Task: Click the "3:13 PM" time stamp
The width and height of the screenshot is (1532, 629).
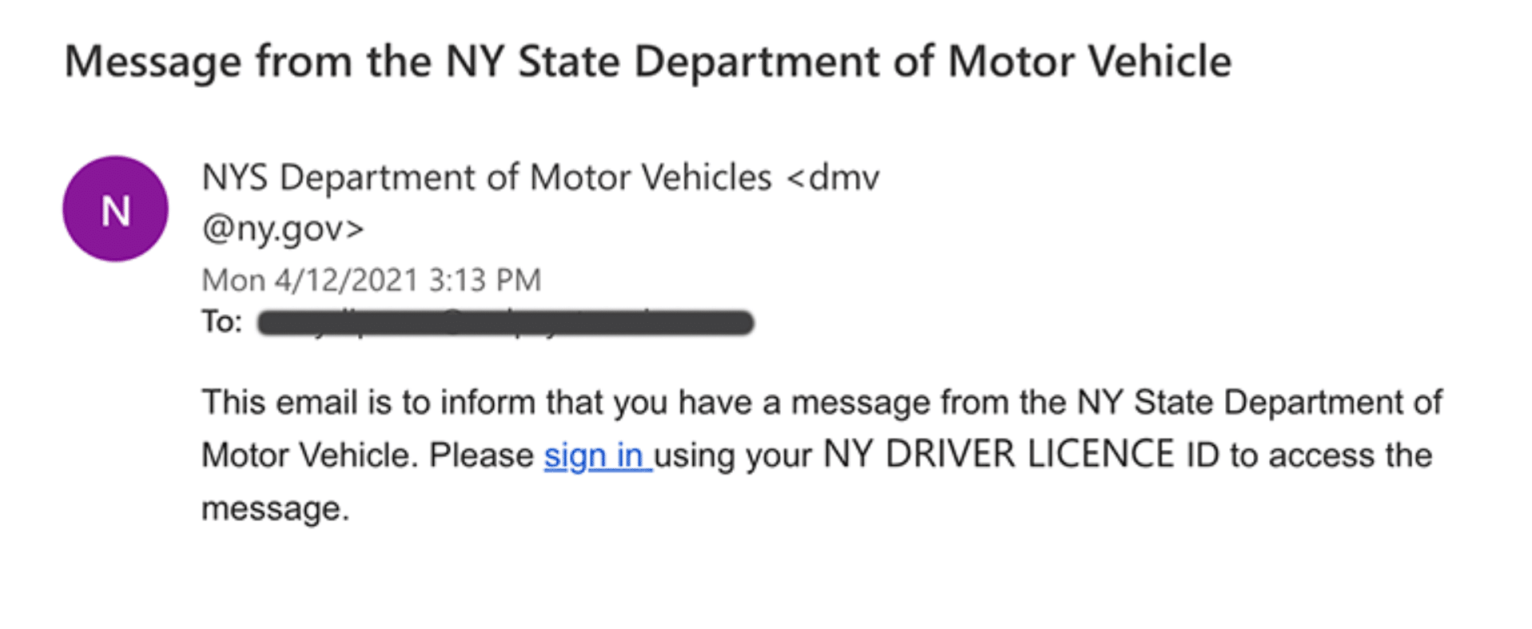Action: (x=485, y=281)
